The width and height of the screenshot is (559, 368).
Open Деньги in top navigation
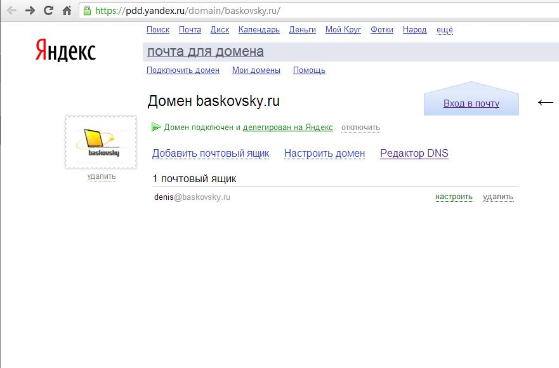(302, 30)
